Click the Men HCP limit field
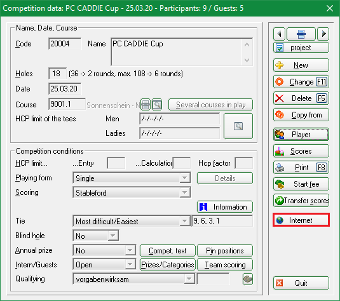 click(x=180, y=119)
